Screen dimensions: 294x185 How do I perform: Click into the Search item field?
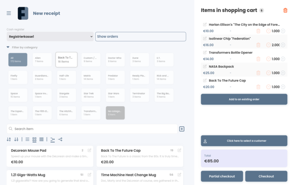coord(92,129)
